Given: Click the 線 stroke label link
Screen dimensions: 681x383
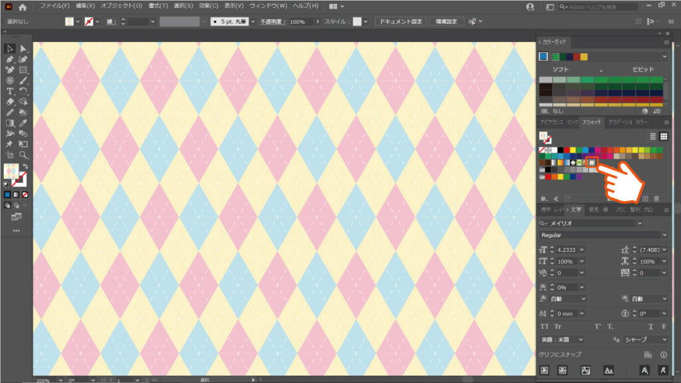Looking at the screenshot, I should point(111,21).
